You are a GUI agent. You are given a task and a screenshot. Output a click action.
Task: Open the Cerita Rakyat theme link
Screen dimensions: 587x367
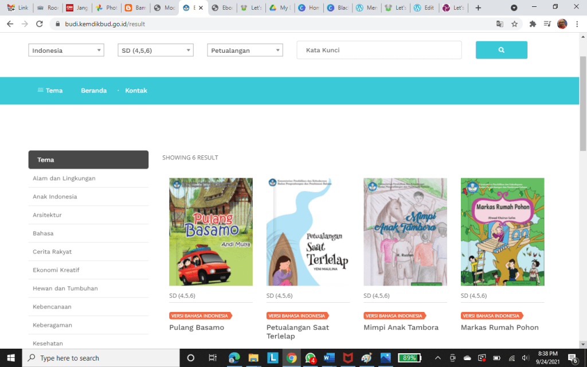pos(52,252)
